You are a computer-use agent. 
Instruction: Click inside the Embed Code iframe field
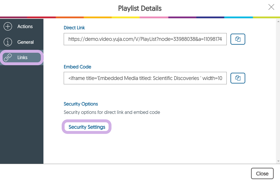tap(145, 78)
